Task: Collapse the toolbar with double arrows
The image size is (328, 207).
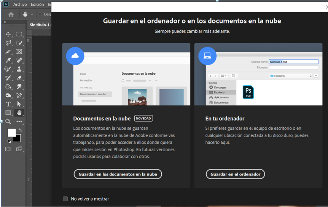Action: [5, 22]
